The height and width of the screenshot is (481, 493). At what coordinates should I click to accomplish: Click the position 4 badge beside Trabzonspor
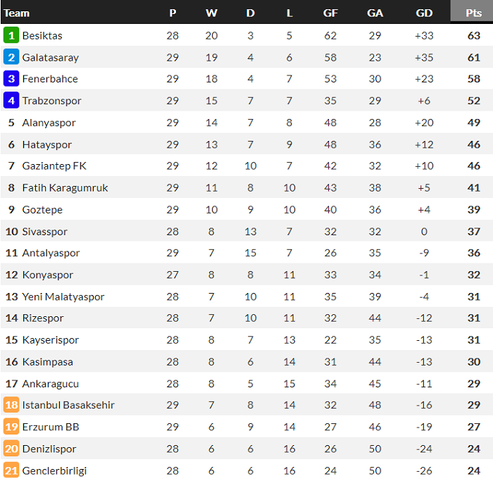[11, 101]
